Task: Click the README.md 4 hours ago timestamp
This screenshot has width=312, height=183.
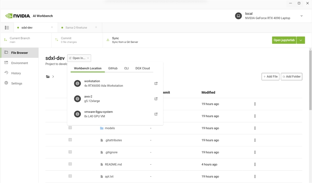Action: [209, 164]
